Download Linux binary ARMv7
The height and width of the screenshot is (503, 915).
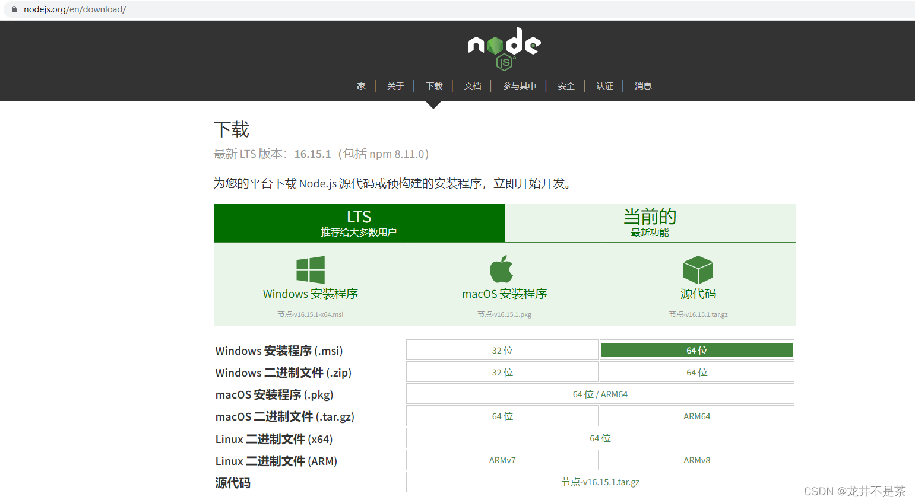tap(502, 460)
